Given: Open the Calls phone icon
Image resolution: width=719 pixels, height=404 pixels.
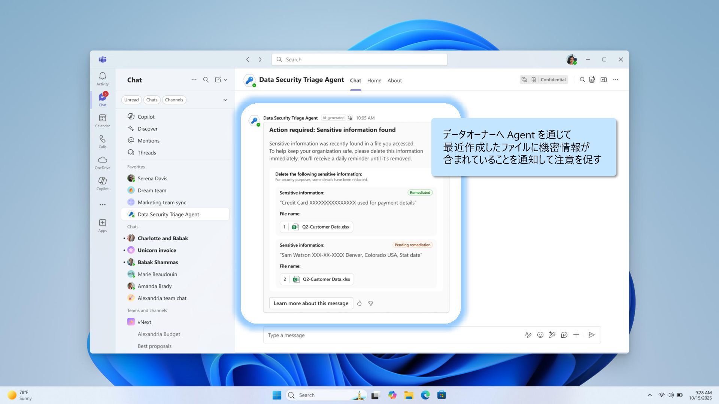Looking at the screenshot, I should [102, 141].
